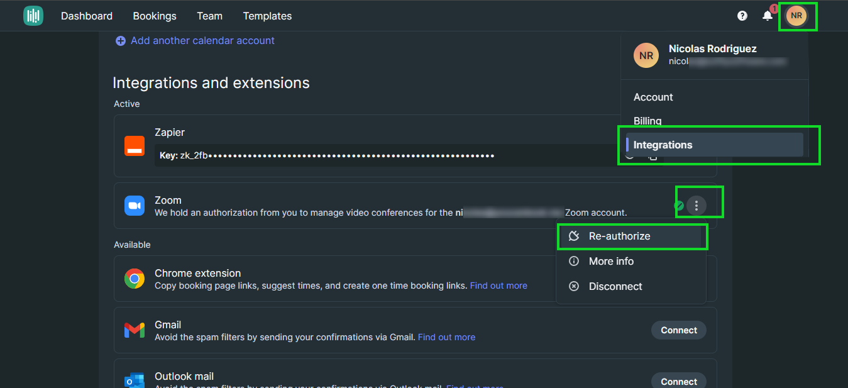
Task: Click the plug icon next to Re-authorize
Action: click(574, 236)
